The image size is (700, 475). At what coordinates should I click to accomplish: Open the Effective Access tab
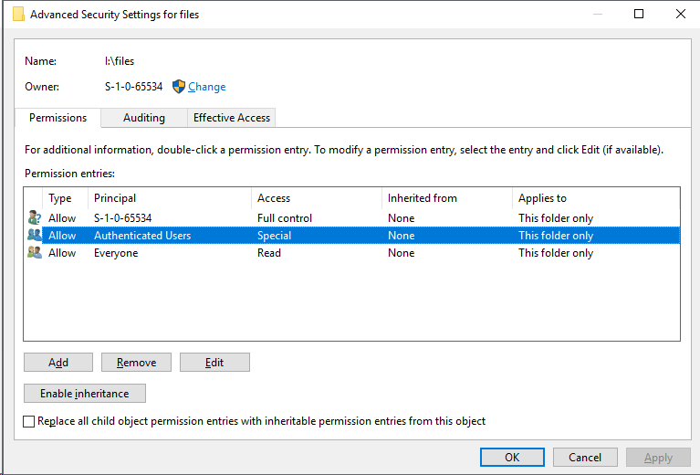pyautogui.click(x=232, y=118)
